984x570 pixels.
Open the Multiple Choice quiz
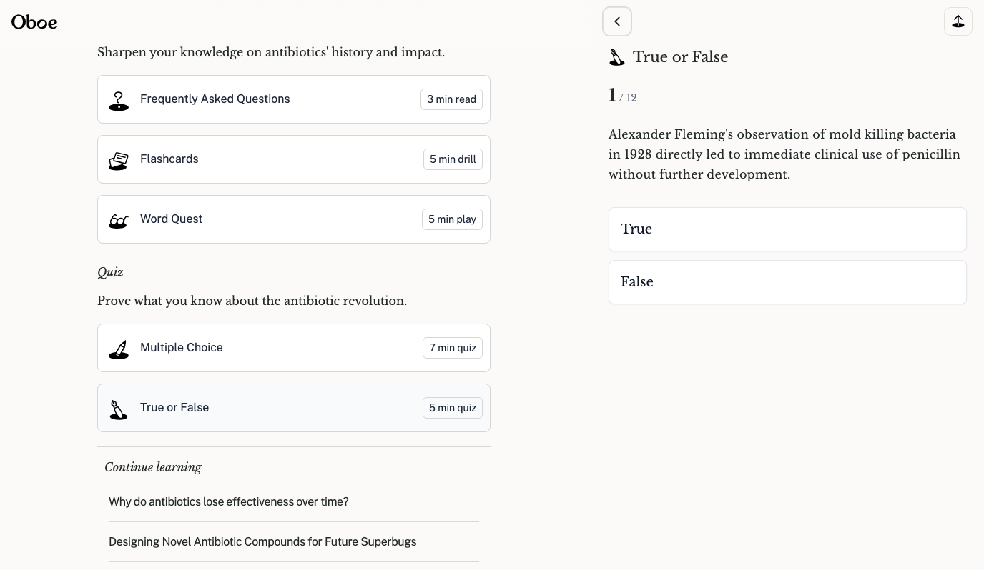182,348
